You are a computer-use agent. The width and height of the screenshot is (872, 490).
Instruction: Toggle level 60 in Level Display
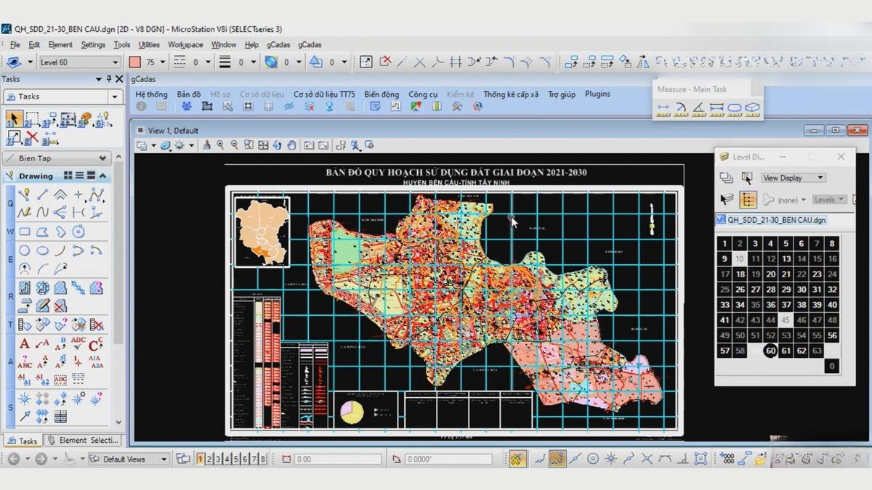pyautogui.click(x=770, y=351)
